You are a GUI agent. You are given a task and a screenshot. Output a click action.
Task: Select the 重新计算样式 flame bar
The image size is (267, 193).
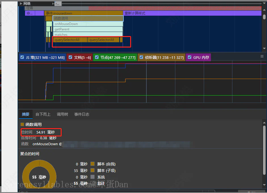[x=192, y=13]
